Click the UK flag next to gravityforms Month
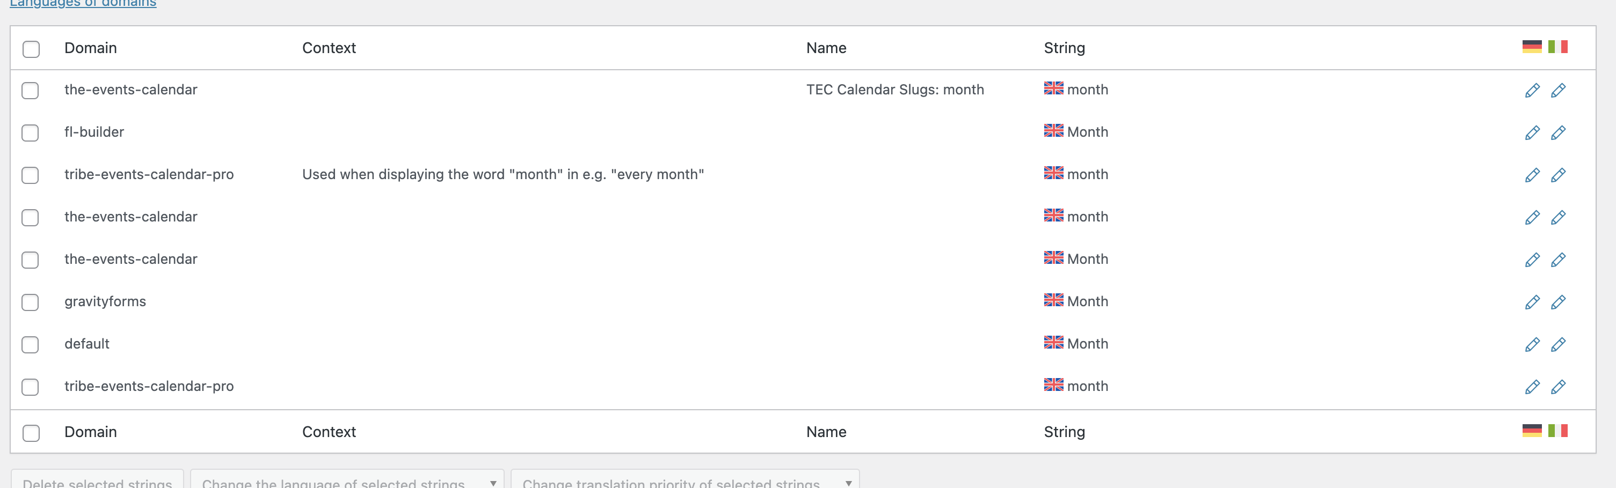This screenshot has width=1616, height=488. [1053, 300]
